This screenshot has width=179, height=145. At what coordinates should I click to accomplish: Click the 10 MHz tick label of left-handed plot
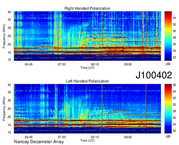pyautogui.click(x=9, y=132)
